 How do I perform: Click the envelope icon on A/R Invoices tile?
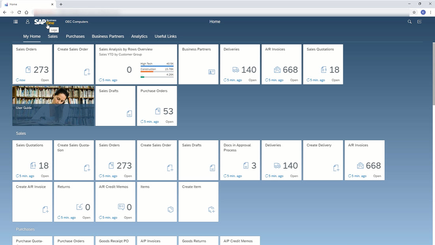[x=278, y=69]
